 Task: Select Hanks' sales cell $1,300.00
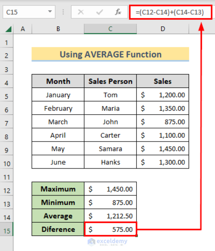coord(163,162)
